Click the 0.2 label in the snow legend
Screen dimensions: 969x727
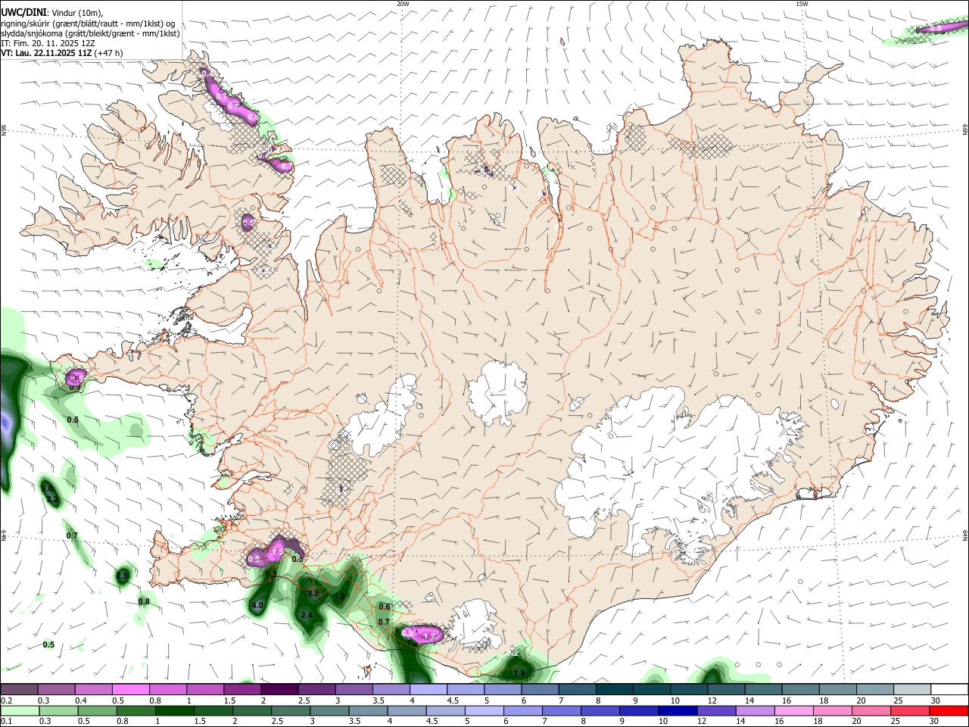coord(6,700)
